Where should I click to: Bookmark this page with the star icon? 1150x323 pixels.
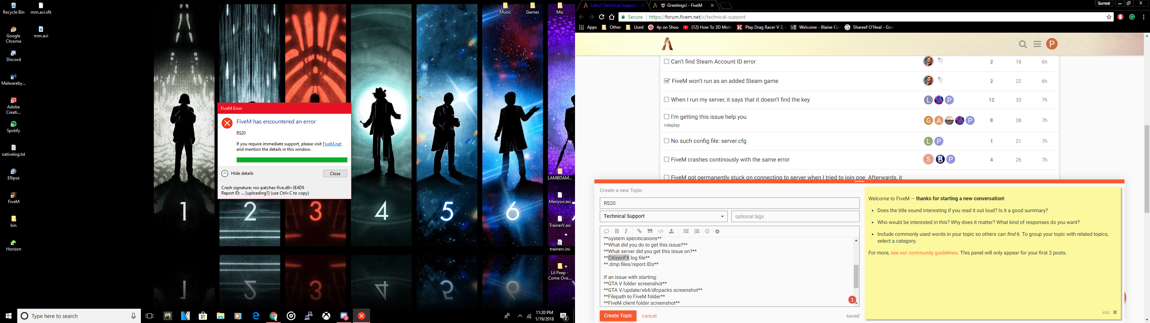(1109, 17)
